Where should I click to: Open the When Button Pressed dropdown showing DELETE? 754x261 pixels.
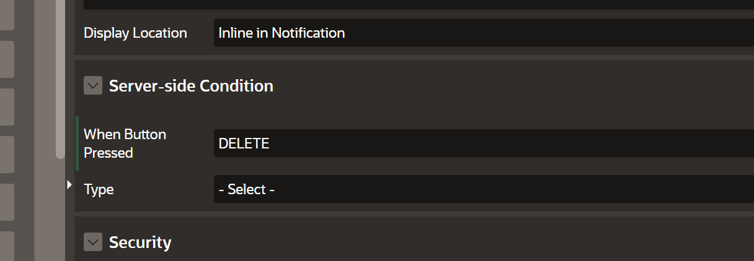click(x=484, y=143)
